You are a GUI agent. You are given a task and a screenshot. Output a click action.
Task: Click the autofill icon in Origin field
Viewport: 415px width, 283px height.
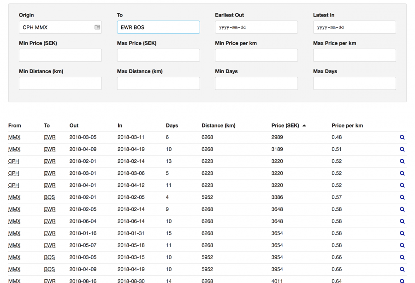click(97, 28)
